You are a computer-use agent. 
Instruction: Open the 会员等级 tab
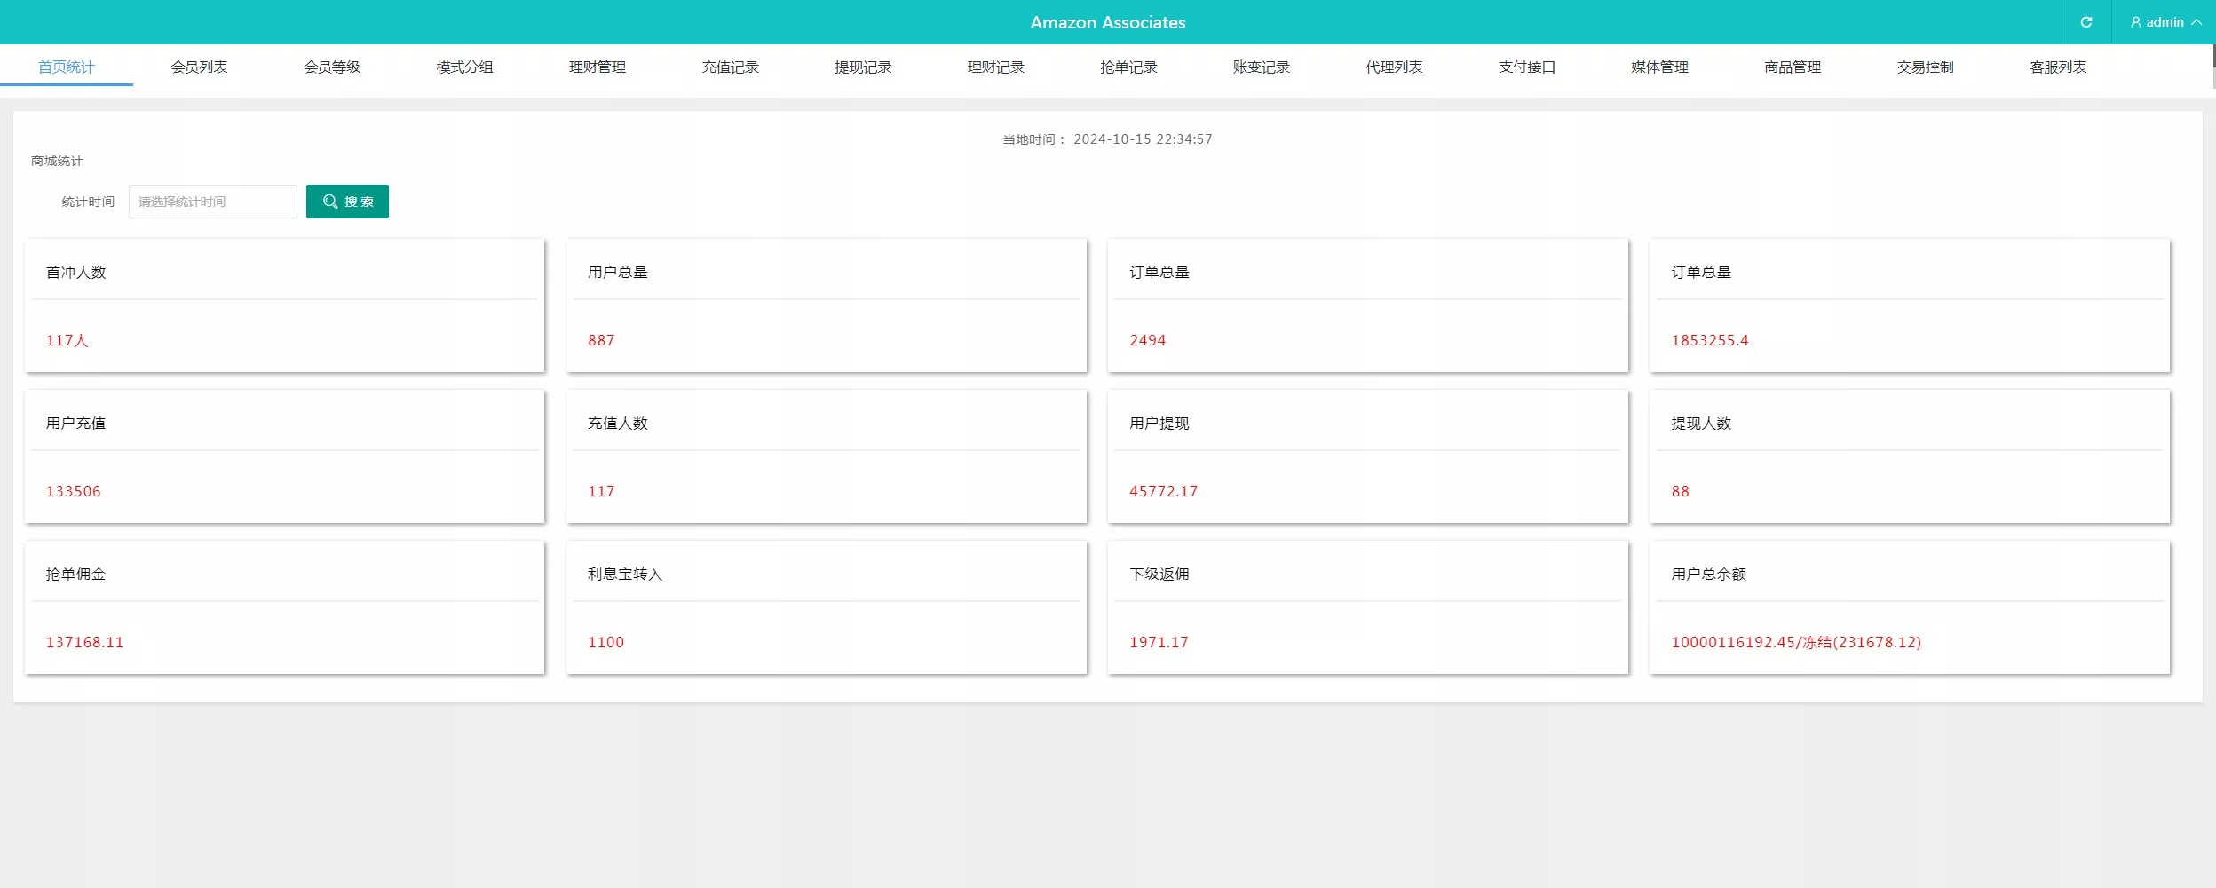tap(332, 67)
